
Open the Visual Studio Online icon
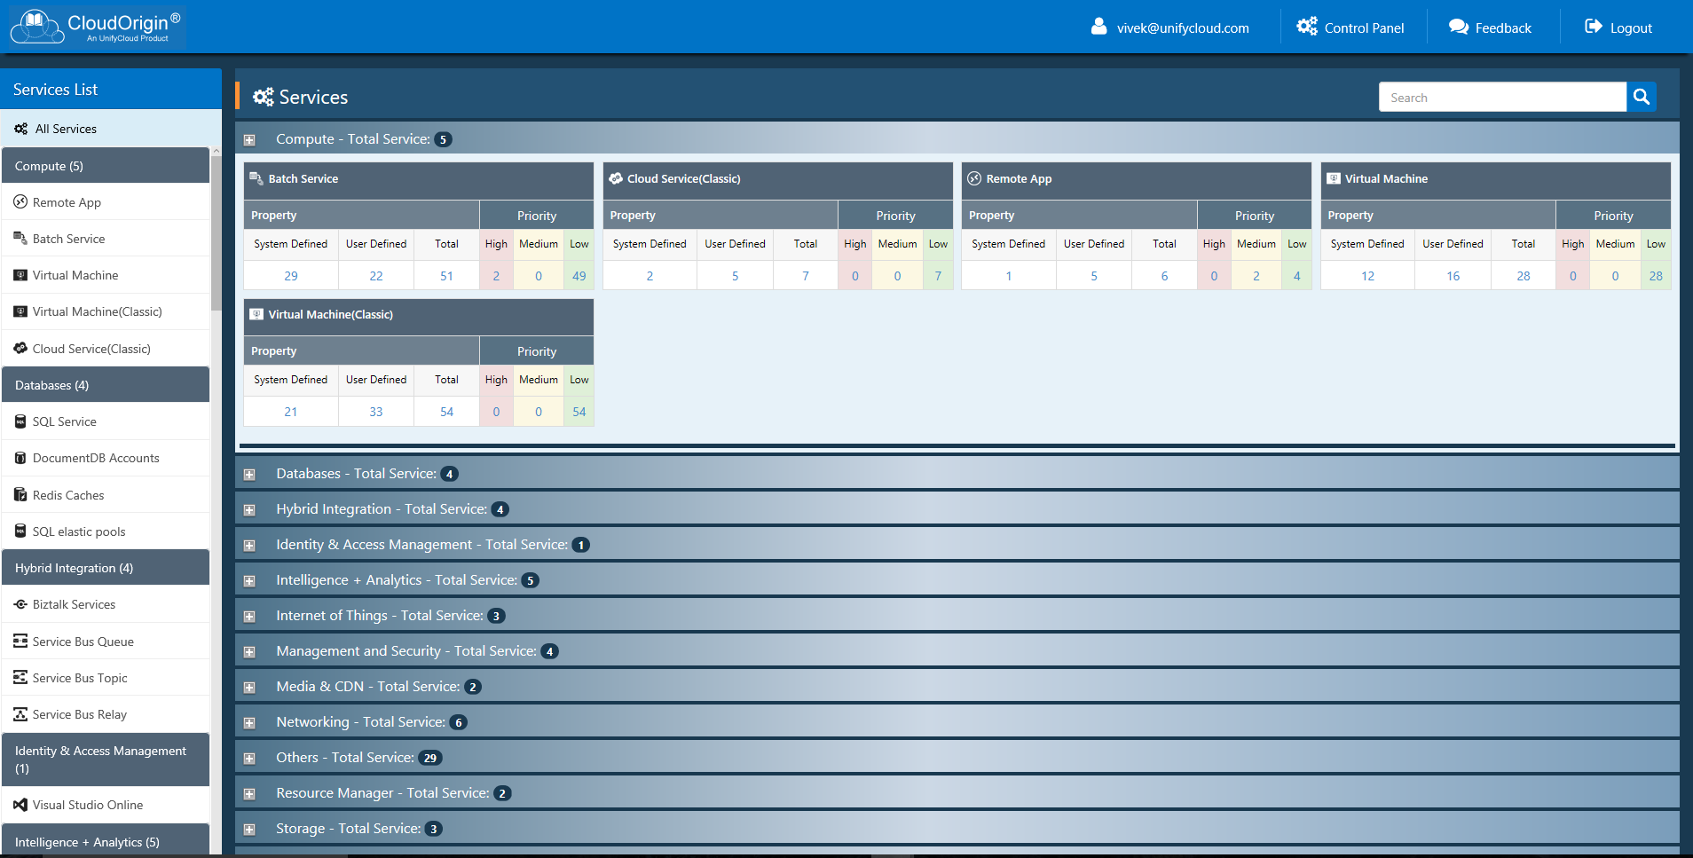click(x=20, y=805)
